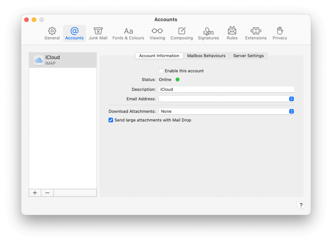Go to the Rules preferences pane
Image resolution: width=332 pixels, height=243 pixels.
tap(232, 34)
